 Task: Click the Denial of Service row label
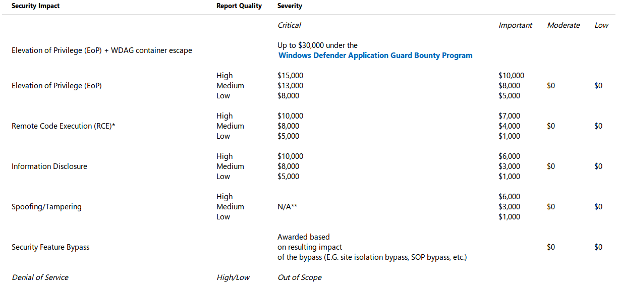click(40, 277)
